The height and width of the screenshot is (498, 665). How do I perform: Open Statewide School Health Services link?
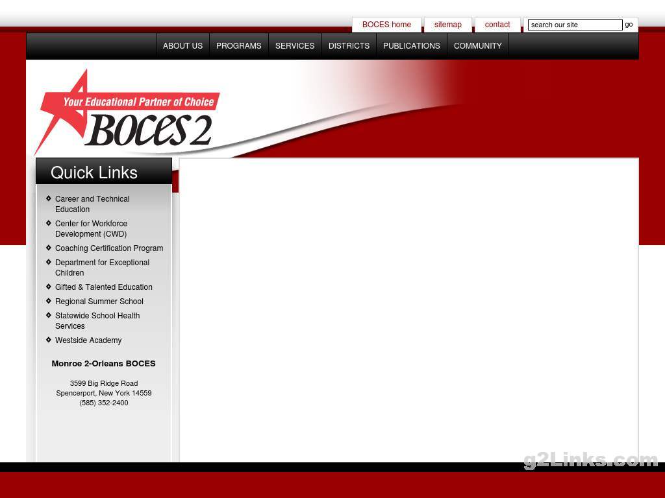(x=97, y=321)
